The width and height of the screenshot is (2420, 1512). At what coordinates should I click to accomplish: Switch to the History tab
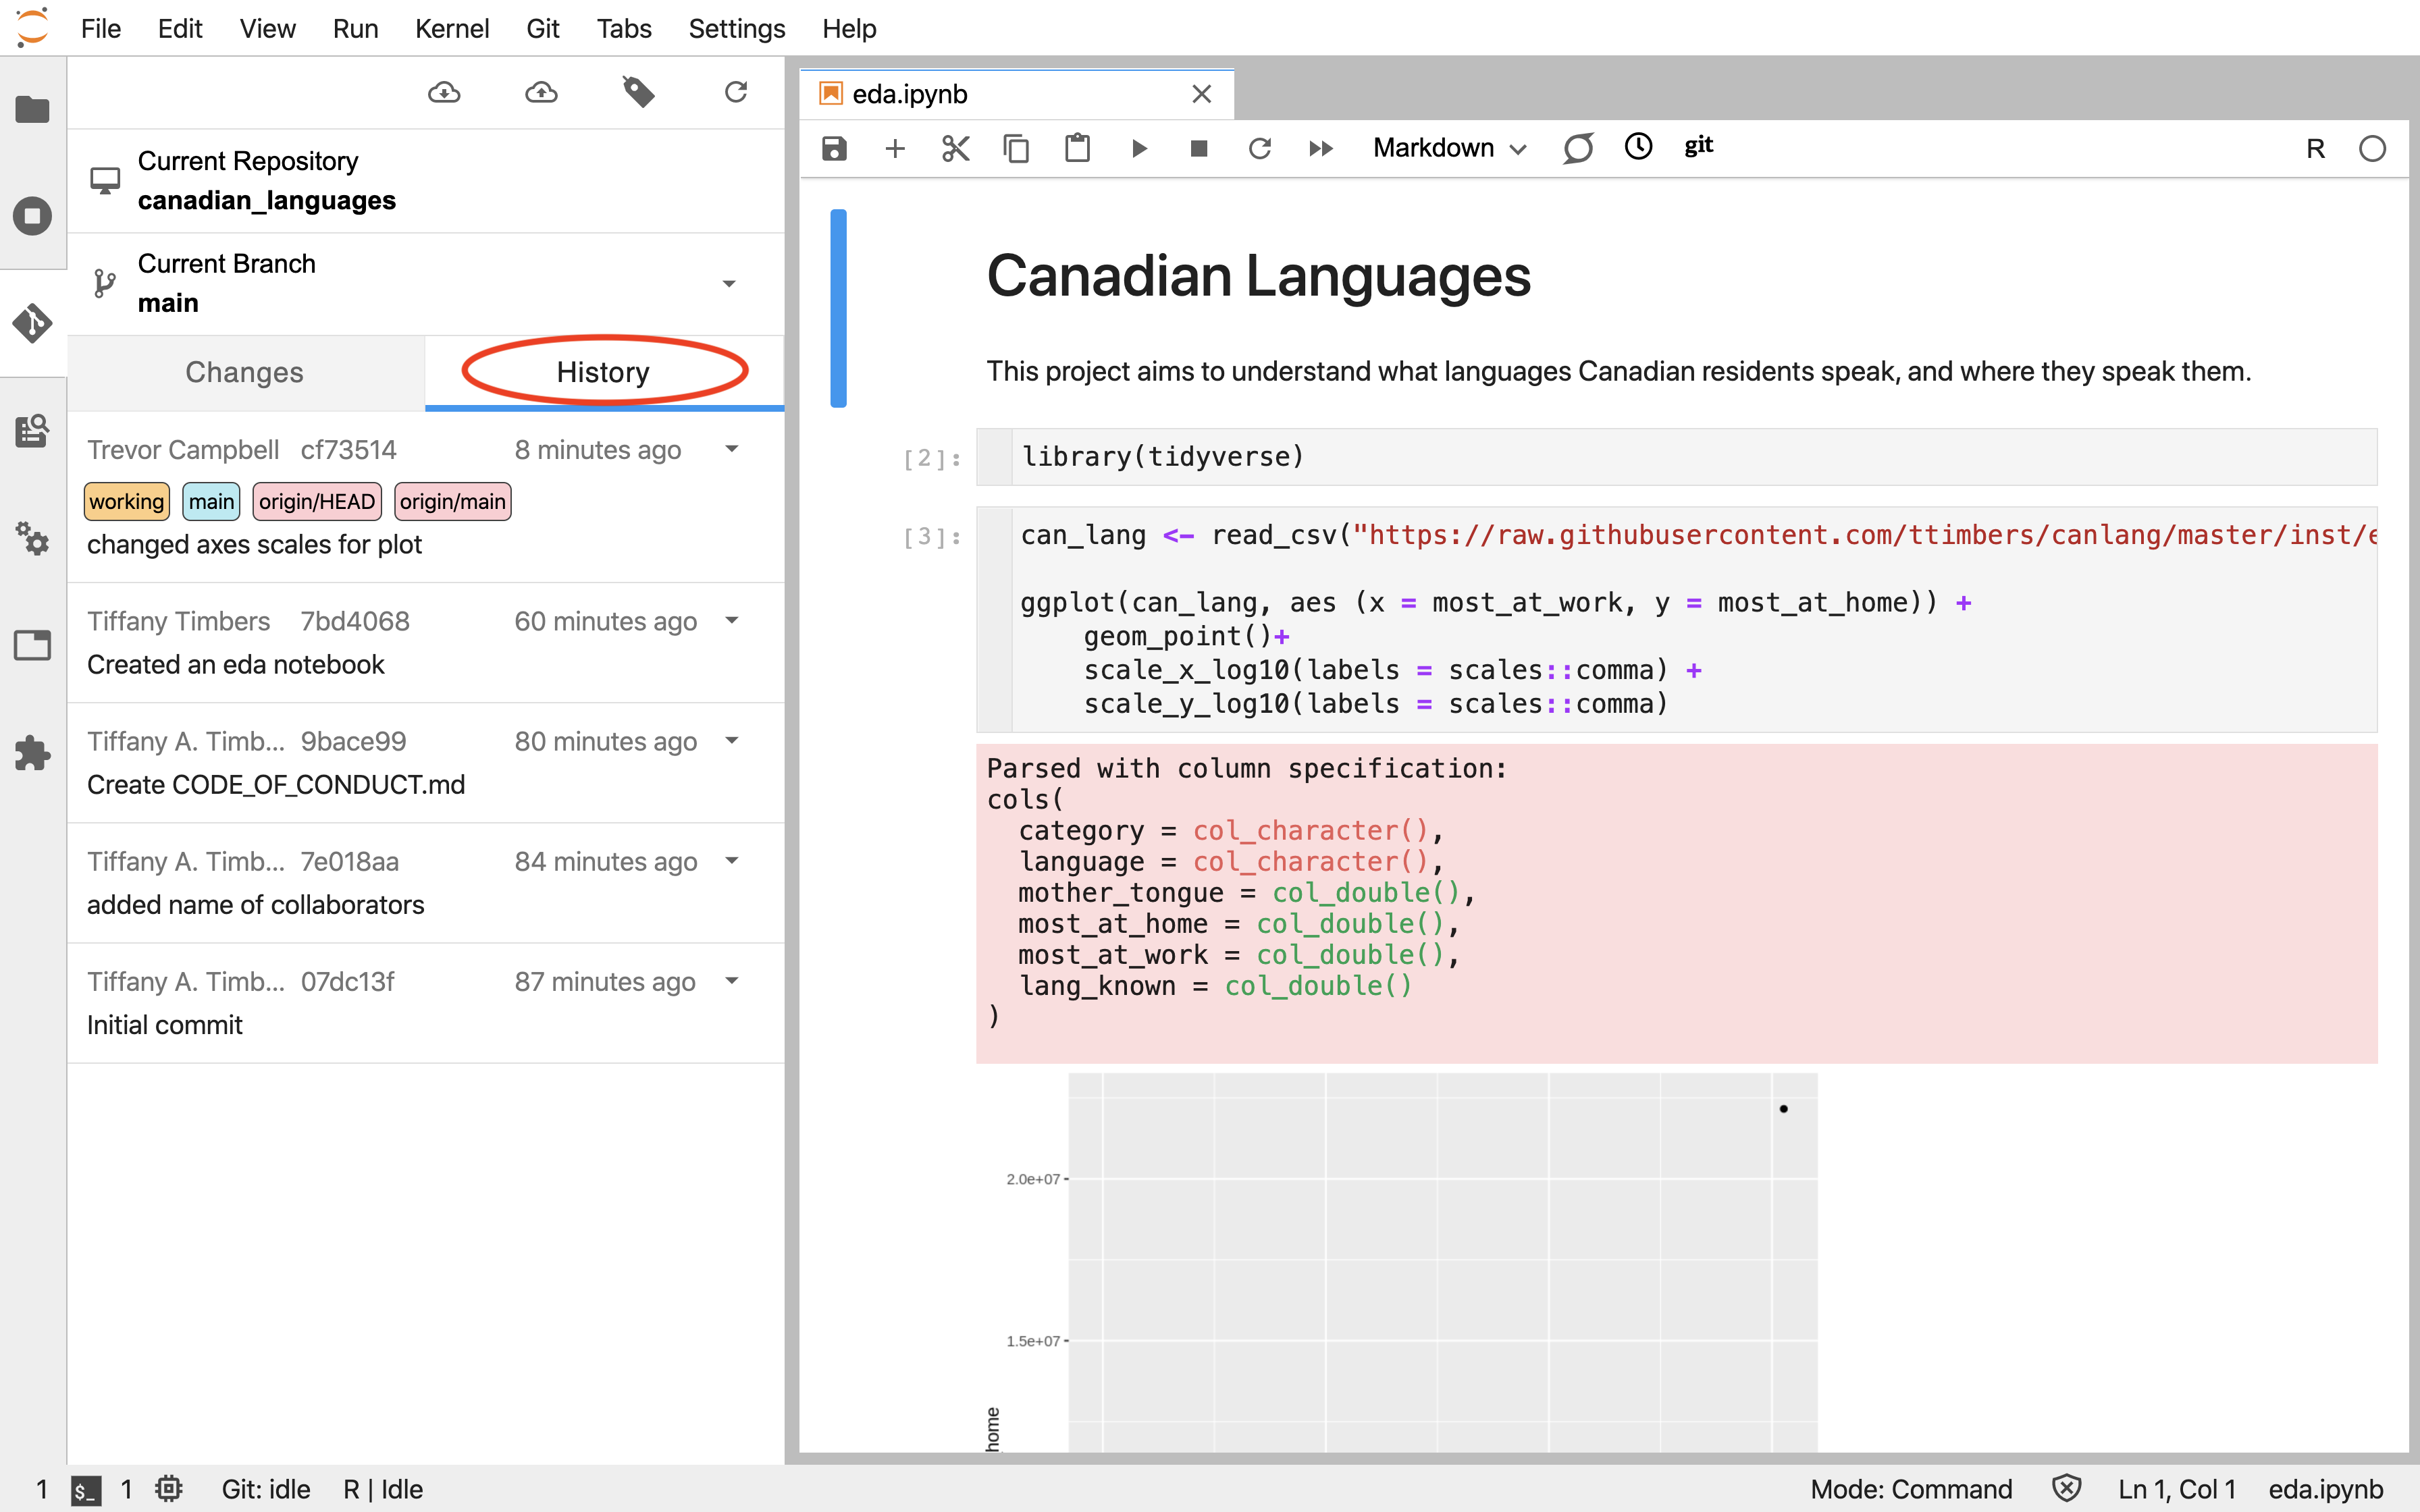[x=604, y=373]
